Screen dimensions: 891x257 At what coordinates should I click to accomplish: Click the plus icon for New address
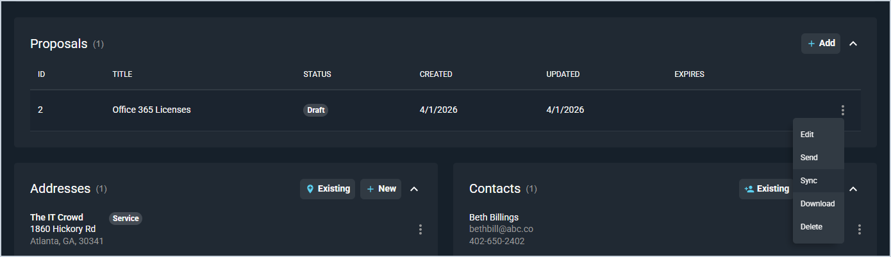(371, 189)
